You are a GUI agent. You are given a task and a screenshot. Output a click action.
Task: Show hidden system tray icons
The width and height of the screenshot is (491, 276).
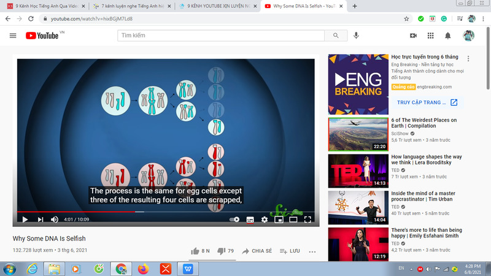[x=411, y=269]
